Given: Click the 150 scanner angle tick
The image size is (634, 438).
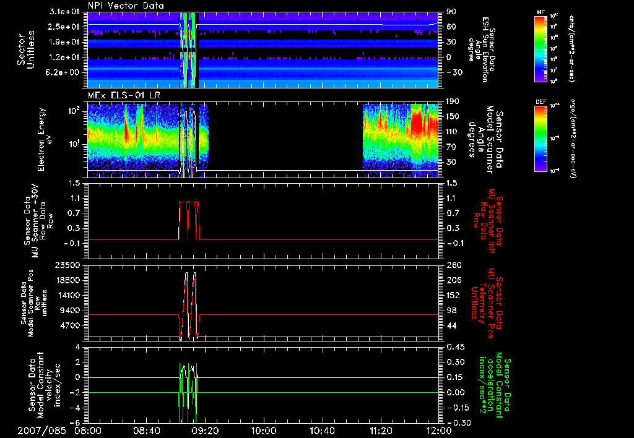Looking at the screenshot, I should (453, 117).
